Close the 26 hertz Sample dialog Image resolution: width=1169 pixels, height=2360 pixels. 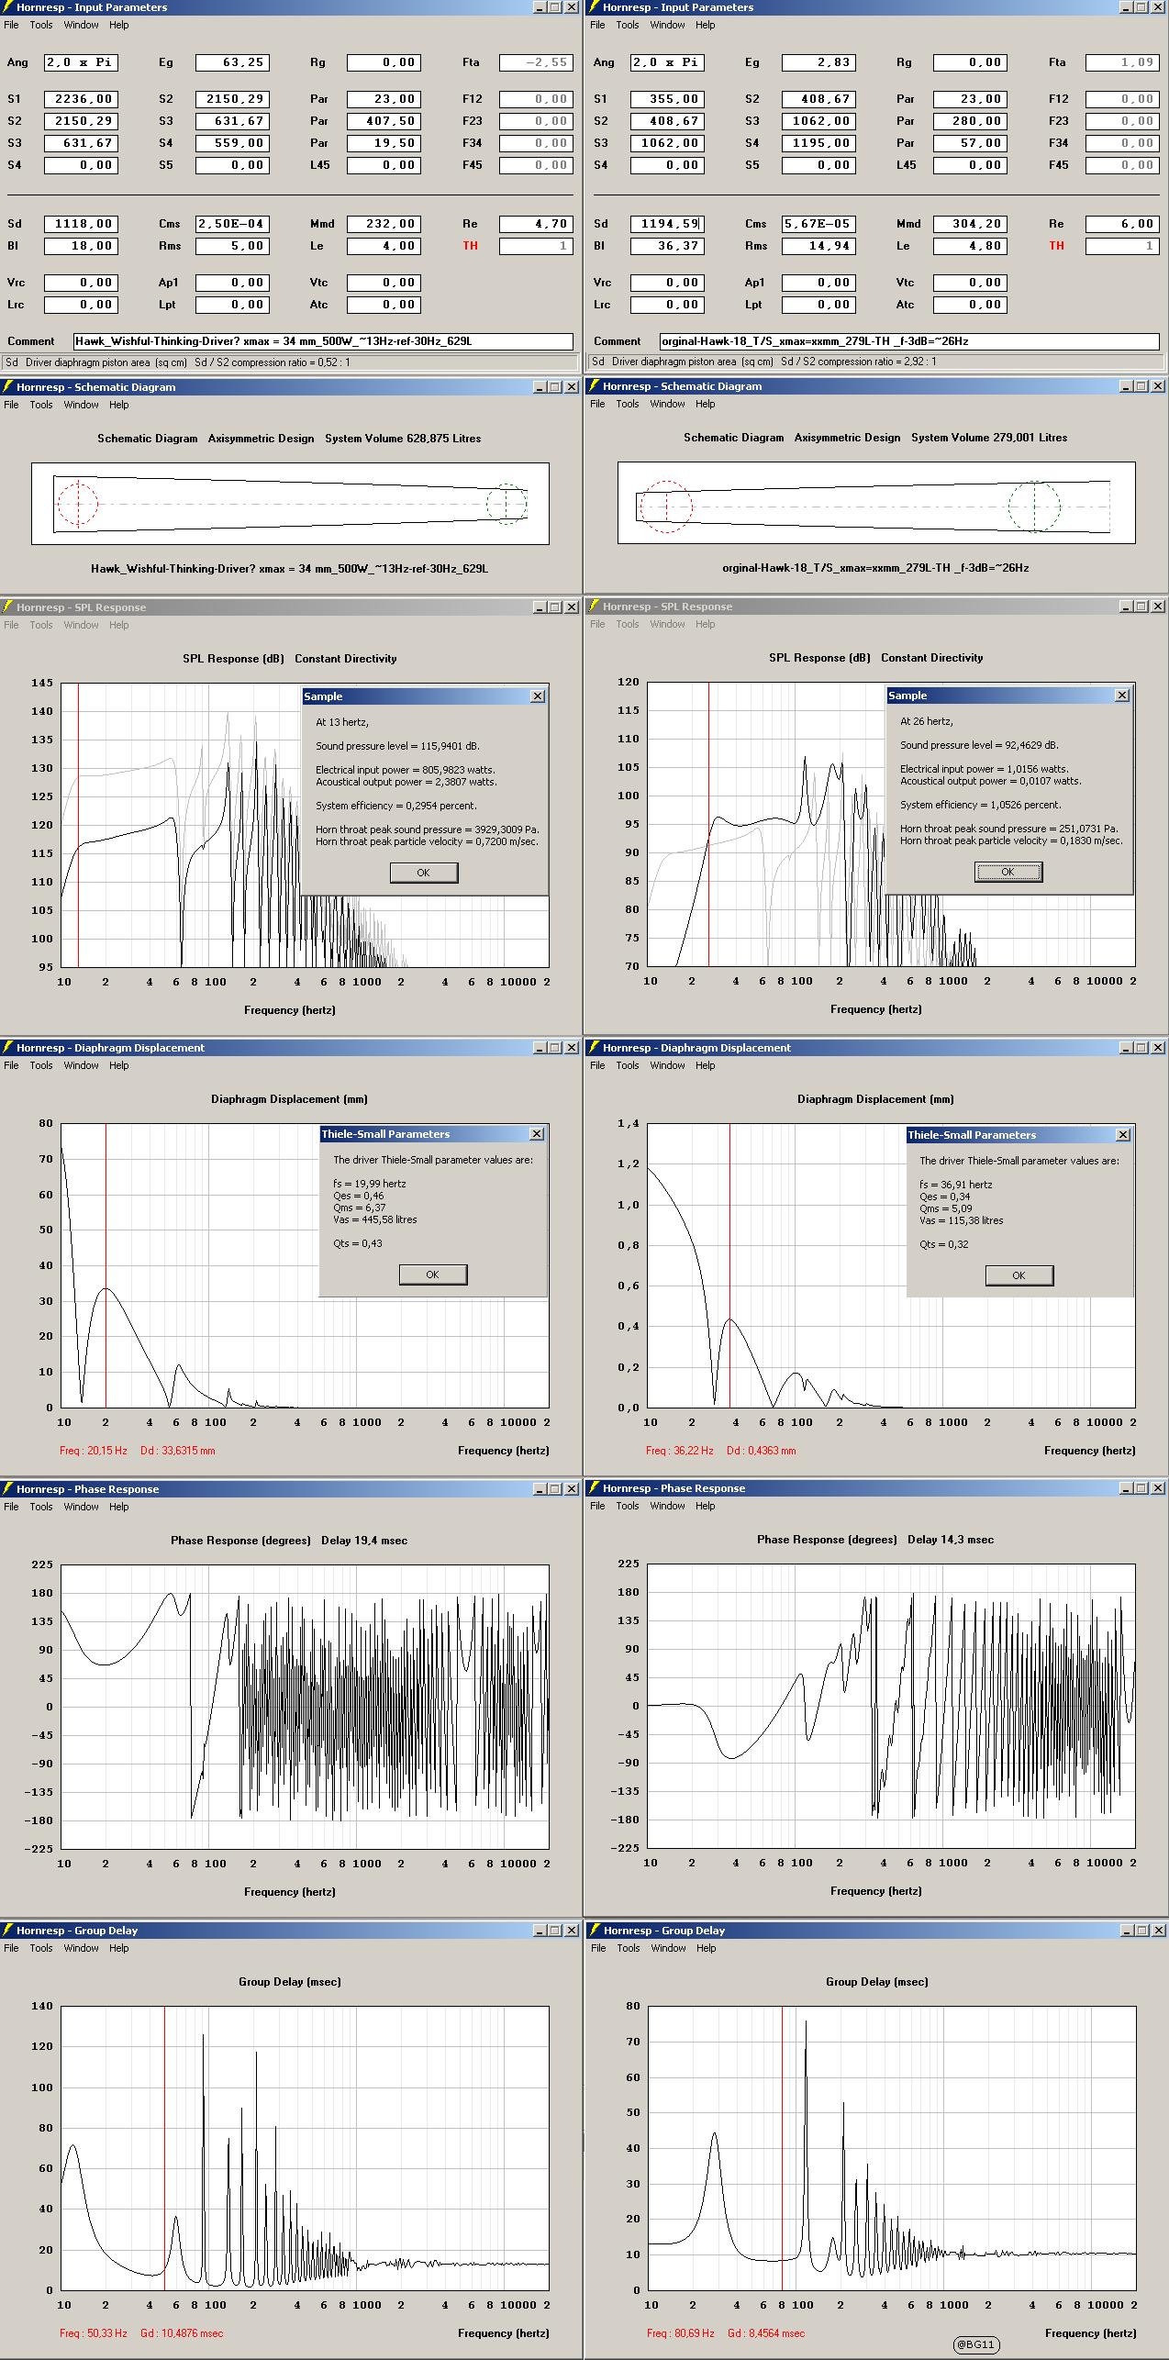(x=1122, y=696)
